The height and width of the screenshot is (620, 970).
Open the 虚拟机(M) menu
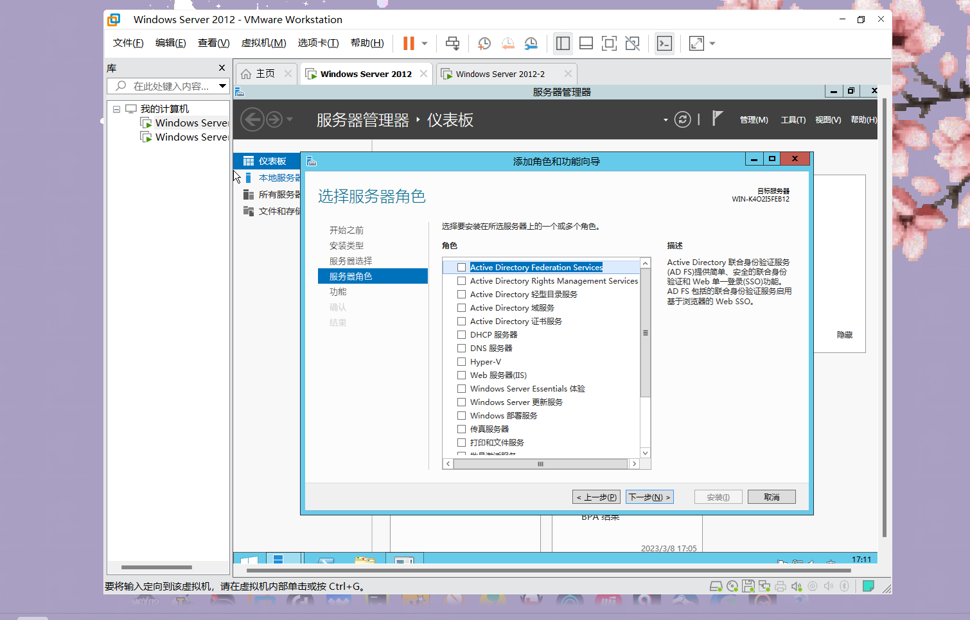coord(264,43)
